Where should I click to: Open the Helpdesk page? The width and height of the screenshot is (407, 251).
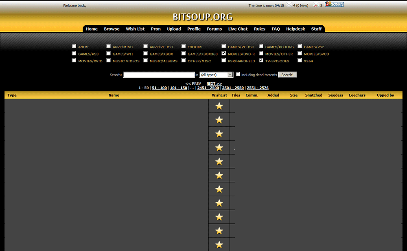[x=295, y=29]
